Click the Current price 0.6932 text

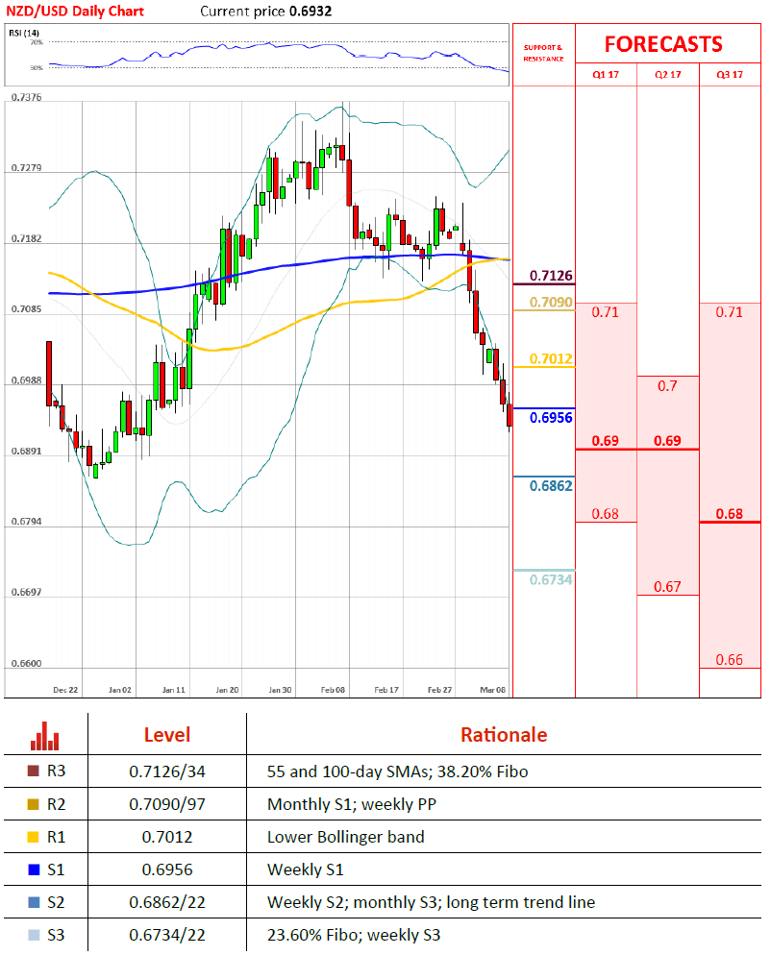265,11
